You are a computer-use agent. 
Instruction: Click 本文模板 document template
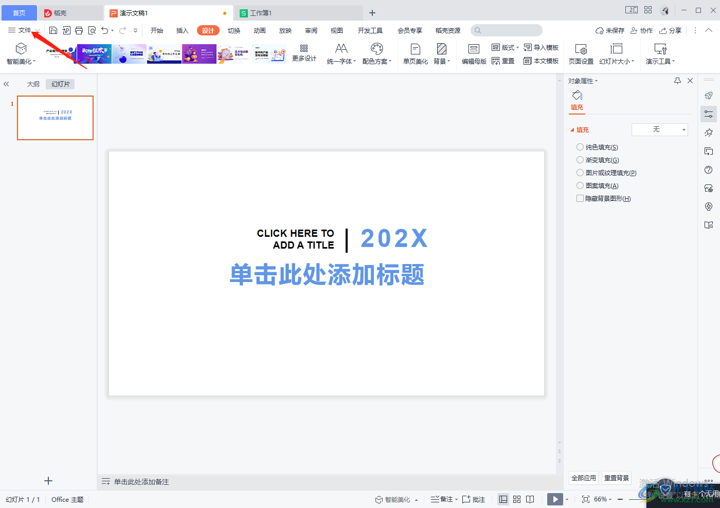click(x=541, y=61)
